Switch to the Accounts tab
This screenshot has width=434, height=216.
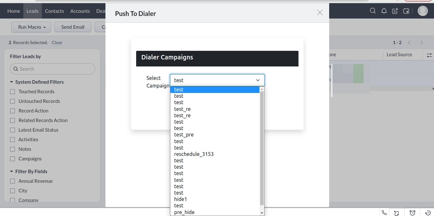click(x=80, y=11)
